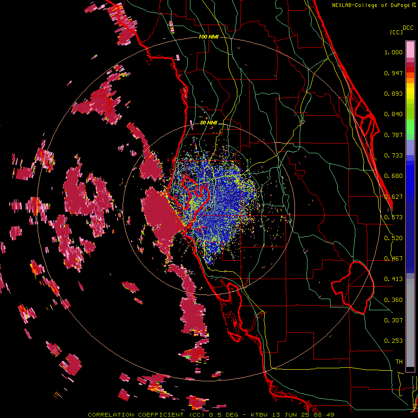Click the DCC label above the color scale
Image resolution: width=418 pixels, height=418 pixels.
[x=408, y=28]
